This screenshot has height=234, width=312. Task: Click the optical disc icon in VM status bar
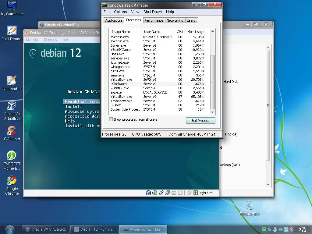point(154,193)
